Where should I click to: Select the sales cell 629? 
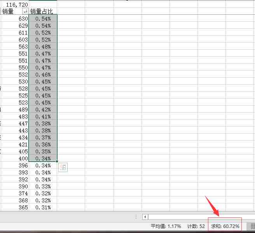15,26
